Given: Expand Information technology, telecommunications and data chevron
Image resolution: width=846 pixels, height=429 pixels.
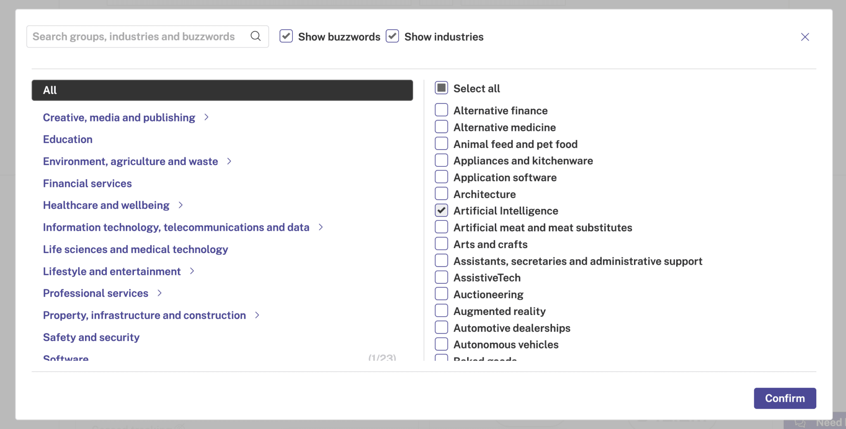Looking at the screenshot, I should pyautogui.click(x=321, y=227).
